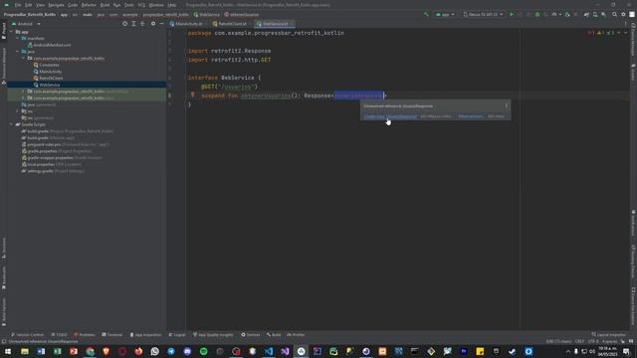Click the Windows Start button
The width and height of the screenshot is (637, 358).
coord(8,351)
